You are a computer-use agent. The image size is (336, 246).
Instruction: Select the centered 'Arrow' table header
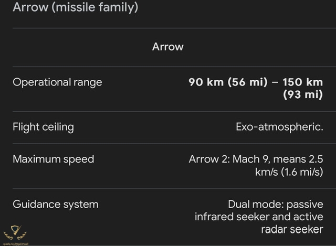[168, 47]
